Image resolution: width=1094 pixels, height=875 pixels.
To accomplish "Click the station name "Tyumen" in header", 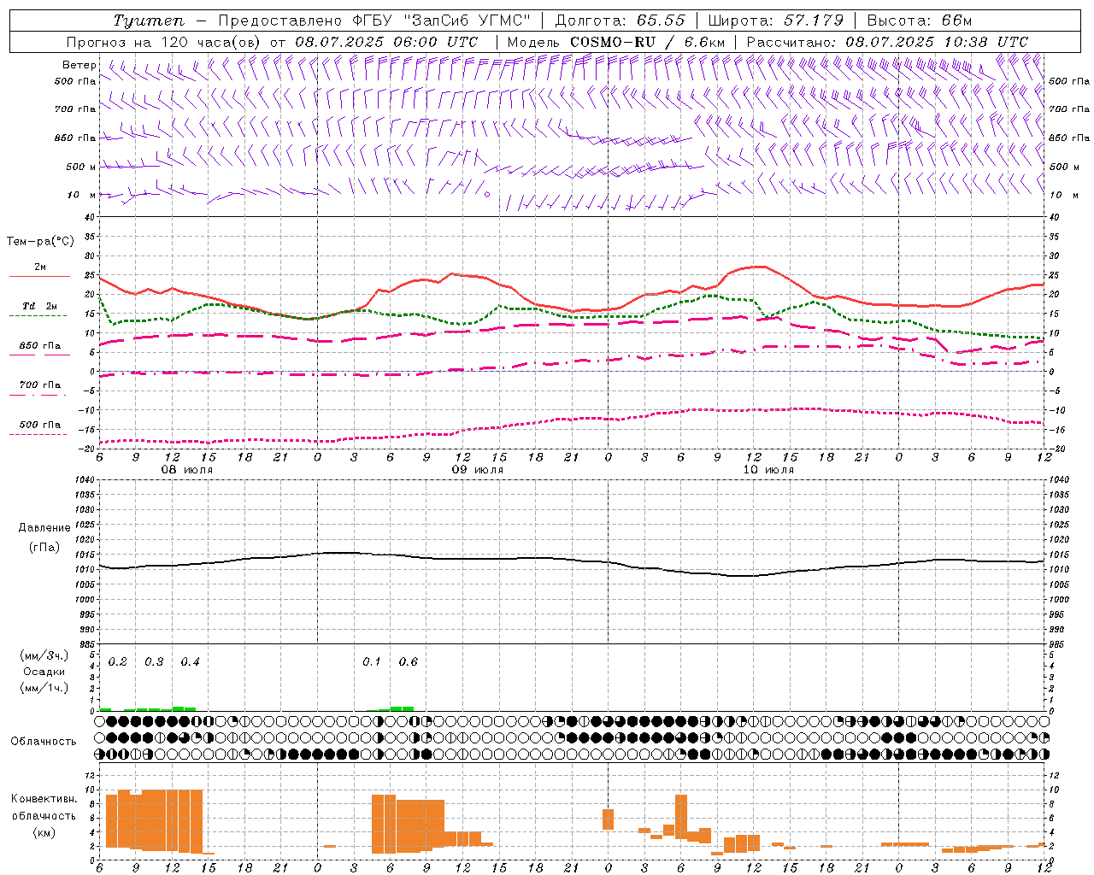I will tap(148, 21).
